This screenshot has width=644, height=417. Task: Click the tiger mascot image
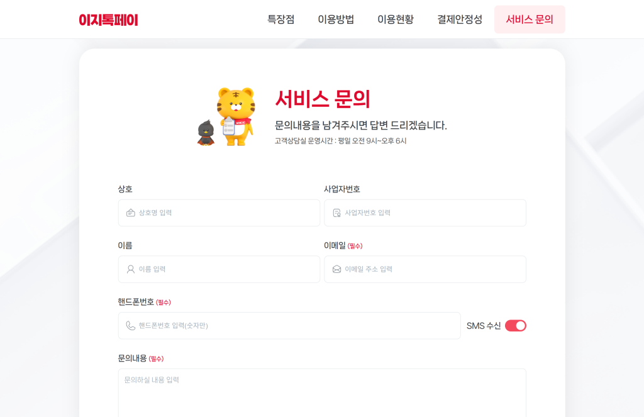[236, 117]
